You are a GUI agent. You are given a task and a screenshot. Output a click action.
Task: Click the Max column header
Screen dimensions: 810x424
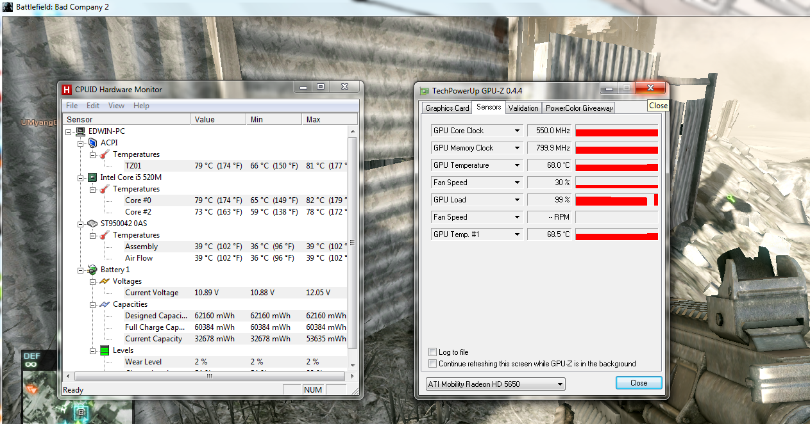click(x=330, y=120)
